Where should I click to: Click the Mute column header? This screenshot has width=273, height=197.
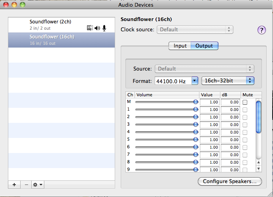pos(251,95)
